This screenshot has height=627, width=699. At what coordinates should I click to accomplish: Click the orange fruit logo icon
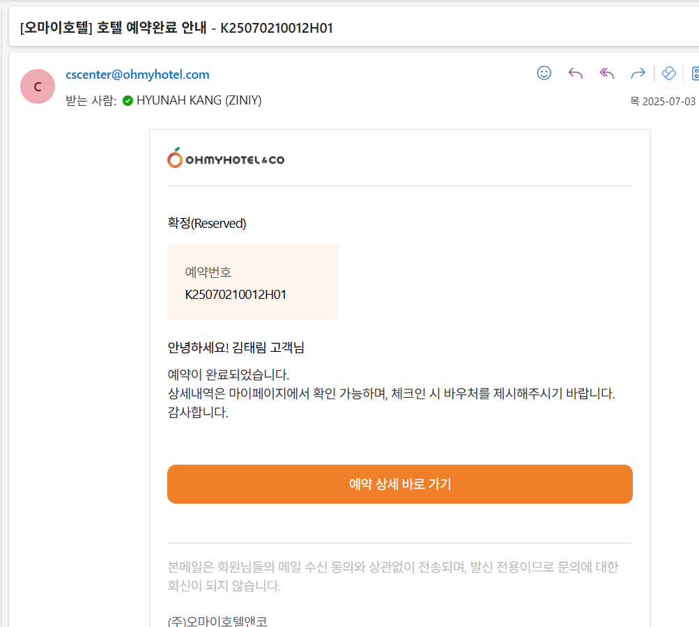pos(175,158)
